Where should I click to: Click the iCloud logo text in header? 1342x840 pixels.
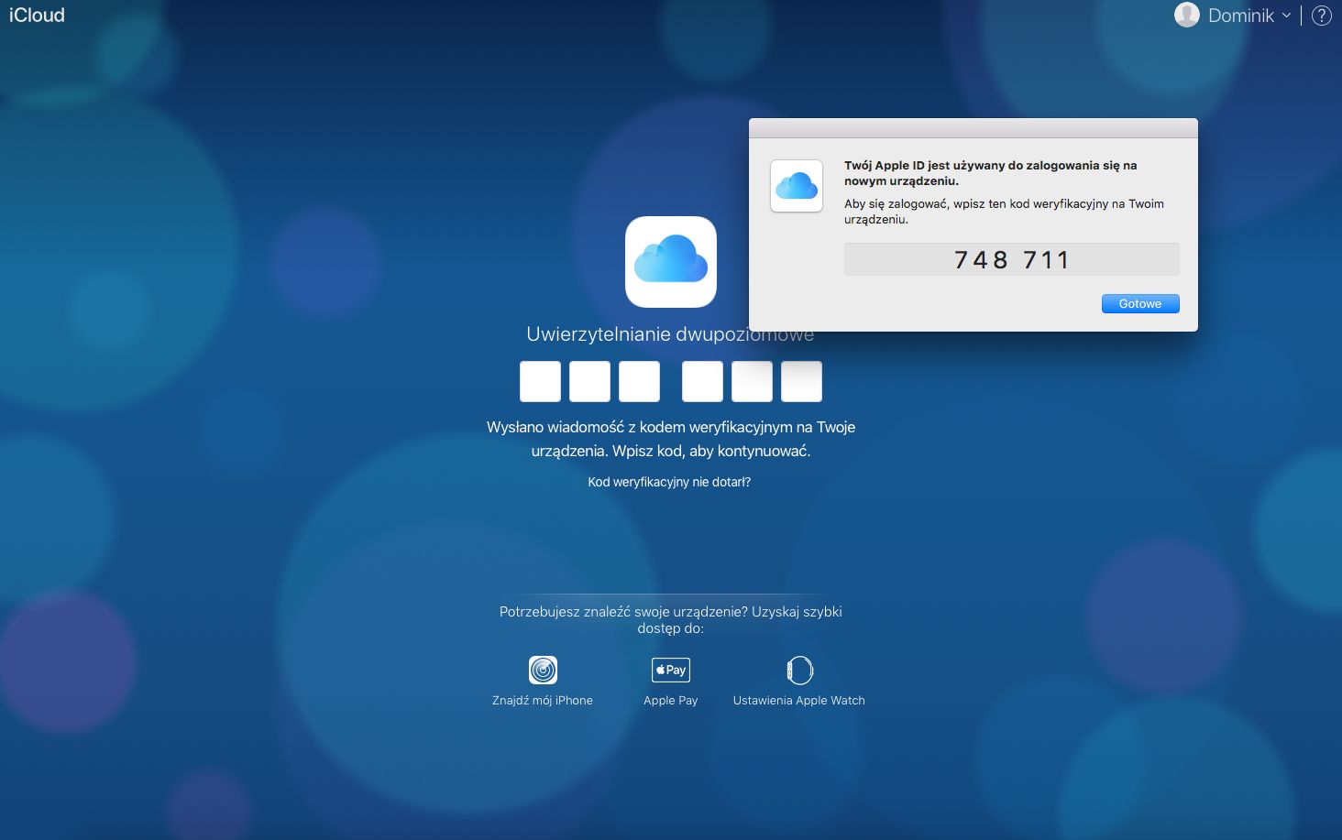click(x=37, y=16)
